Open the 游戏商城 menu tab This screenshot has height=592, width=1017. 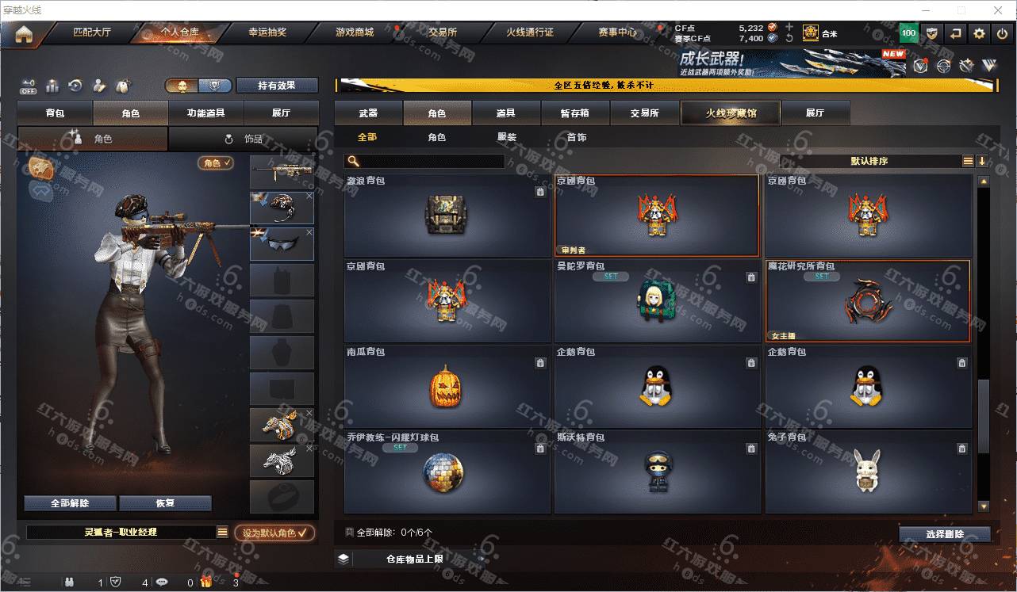(354, 33)
